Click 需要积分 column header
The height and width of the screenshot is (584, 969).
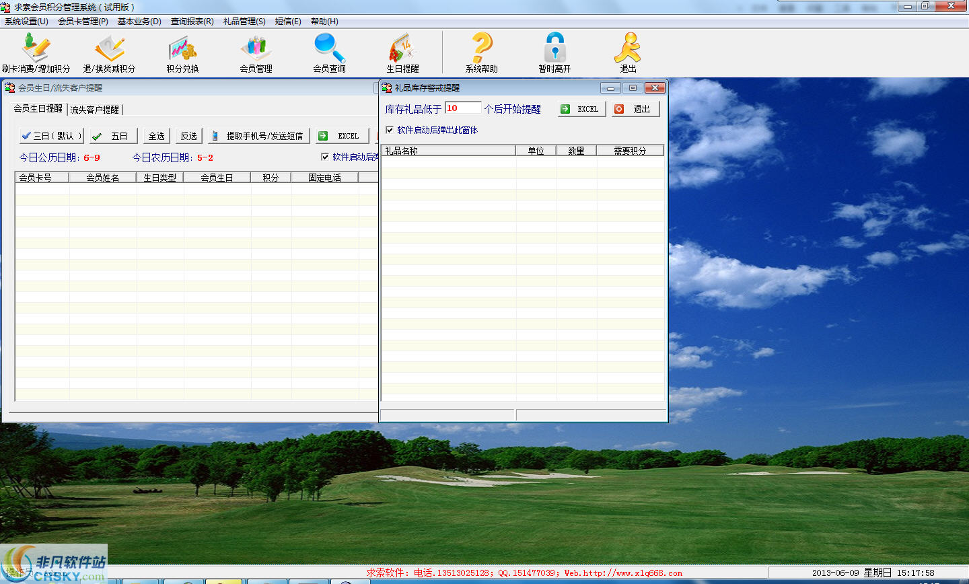(x=630, y=151)
